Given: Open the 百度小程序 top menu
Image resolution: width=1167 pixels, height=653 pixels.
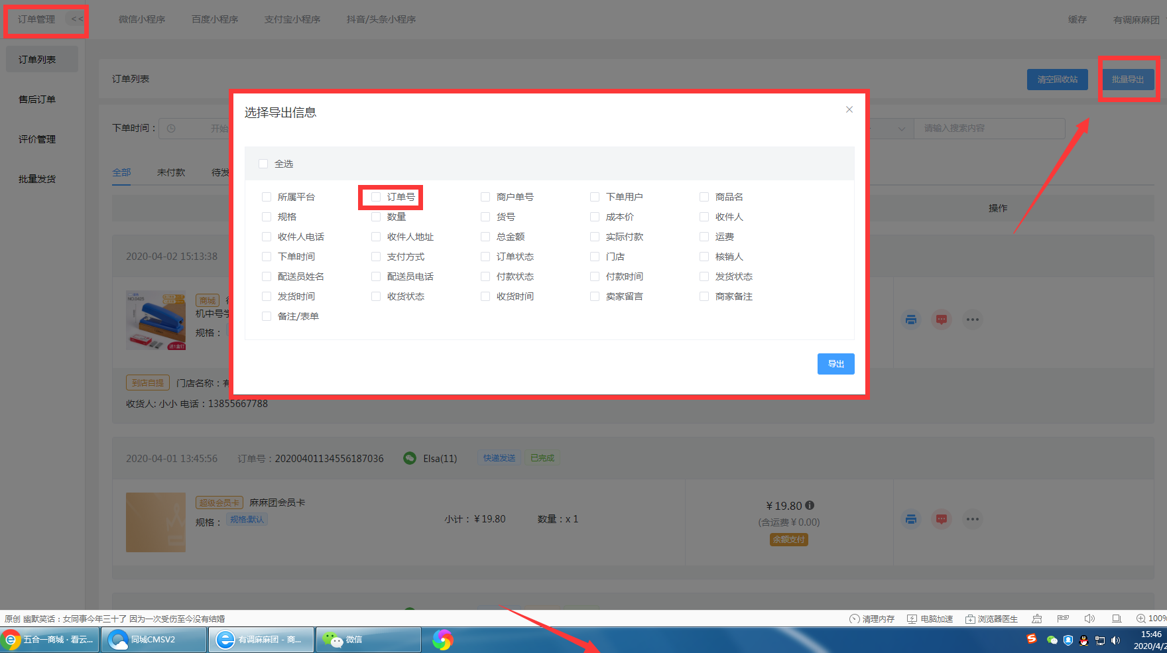Looking at the screenshot, I should pos(215,19).
